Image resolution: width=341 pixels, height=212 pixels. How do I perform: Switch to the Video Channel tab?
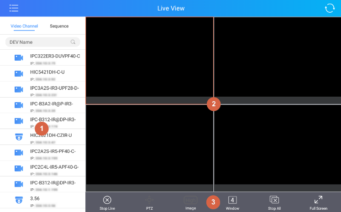coord(24,26)
